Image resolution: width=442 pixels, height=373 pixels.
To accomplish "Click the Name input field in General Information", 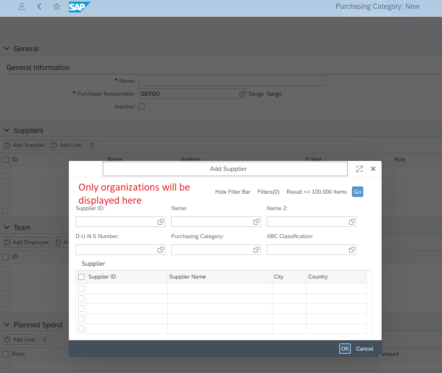I will [232, 81].
